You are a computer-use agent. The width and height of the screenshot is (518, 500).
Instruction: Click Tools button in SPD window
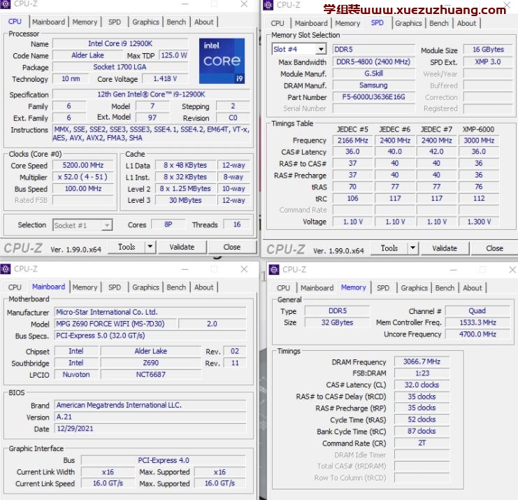[x=389, y=248]
